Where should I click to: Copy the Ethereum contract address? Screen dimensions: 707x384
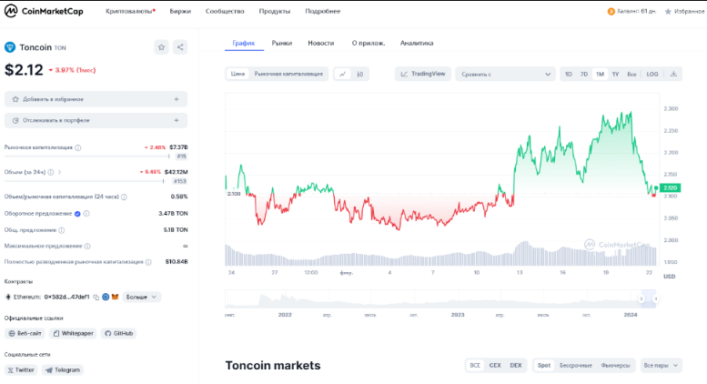coord(96,297)
